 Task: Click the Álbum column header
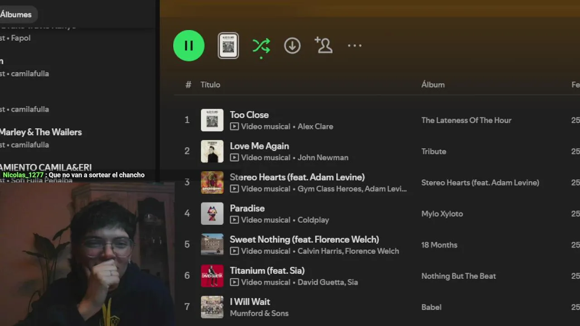tap(433, 85)
